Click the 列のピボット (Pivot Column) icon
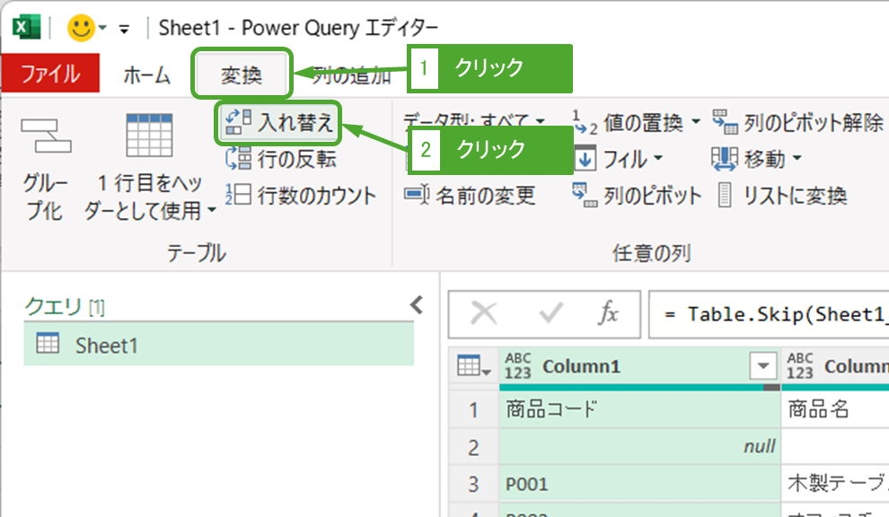 pyautogui.click(x=585, y=195)
